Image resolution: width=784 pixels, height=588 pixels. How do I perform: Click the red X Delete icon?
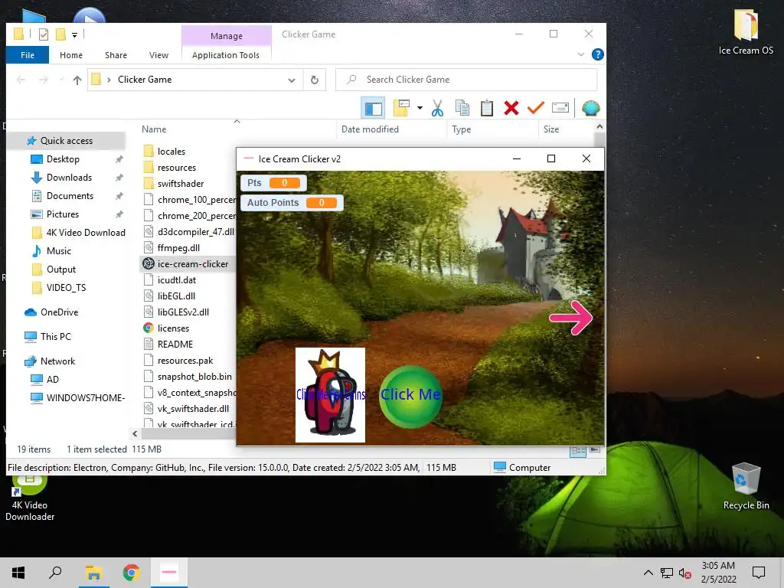(511, 108)
